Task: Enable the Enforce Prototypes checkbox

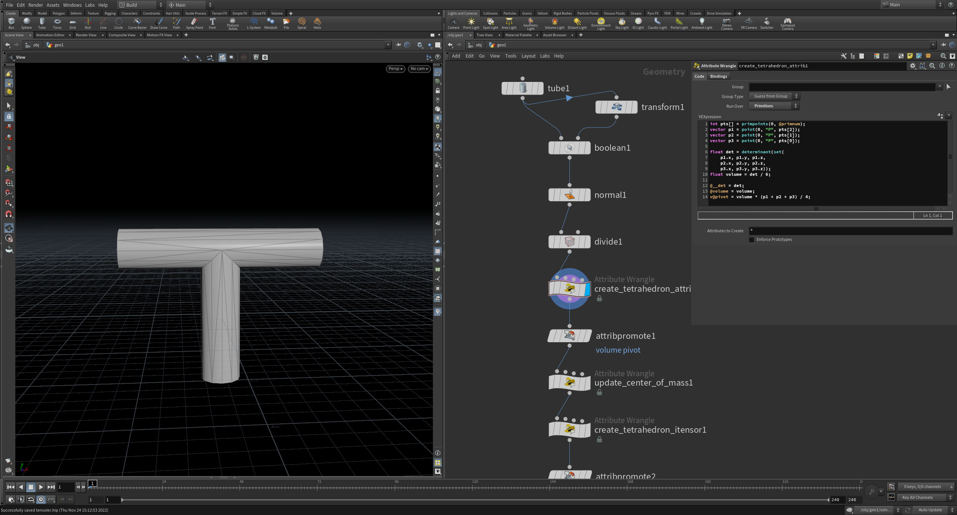Action: pos(752,240)
